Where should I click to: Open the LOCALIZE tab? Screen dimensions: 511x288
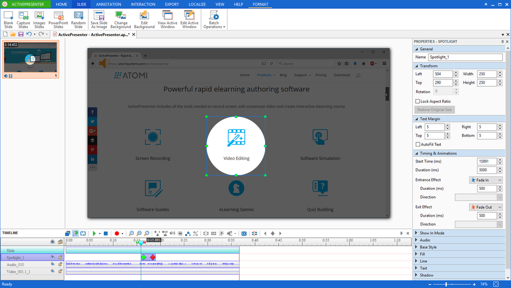pyautogui.click(x=197, y=4)
